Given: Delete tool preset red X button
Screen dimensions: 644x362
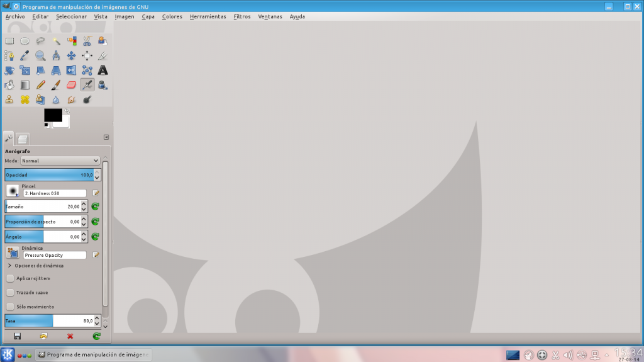Looking at the screenshot, I should point(70,336).
